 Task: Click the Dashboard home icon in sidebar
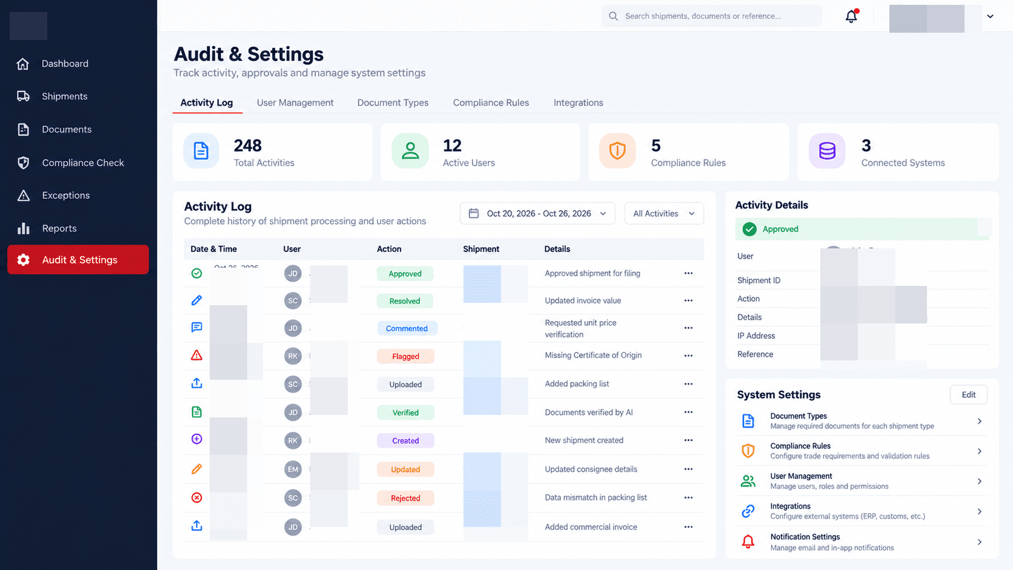pos(23,64)
